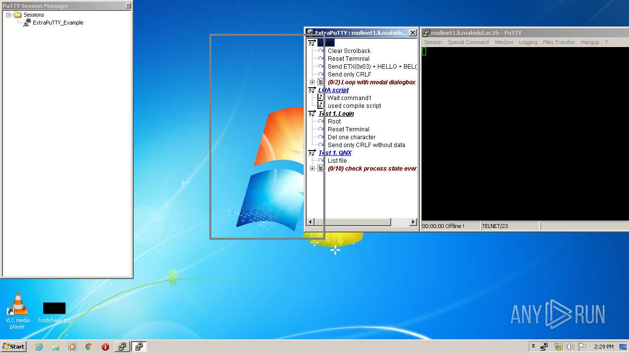The image size is (629, 353).
Task: Open Windows Media Player from the taskbar
Action: point(72,347)
